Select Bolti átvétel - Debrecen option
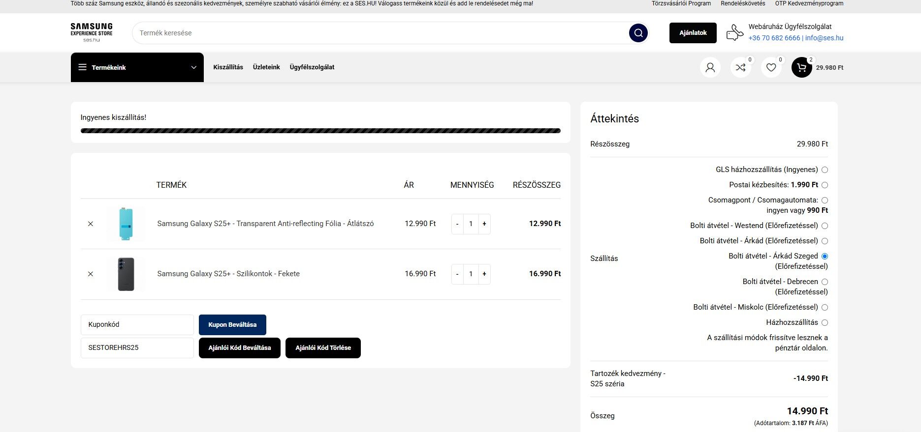The width and height of the screenshot is (921, 432). pos(825,282)
